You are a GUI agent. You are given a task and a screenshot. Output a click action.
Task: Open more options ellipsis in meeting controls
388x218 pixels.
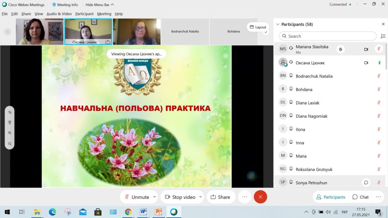tap(245, 197)
